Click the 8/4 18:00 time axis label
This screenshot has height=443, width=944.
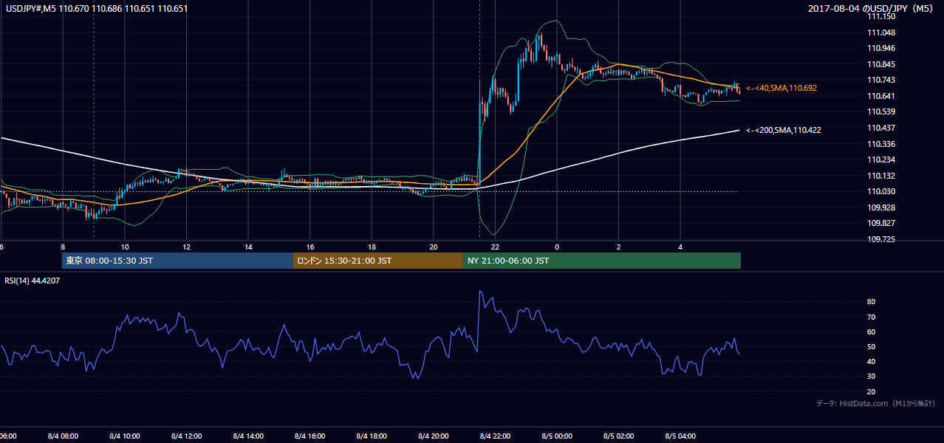pyautogui.click(x=372, y=436)
